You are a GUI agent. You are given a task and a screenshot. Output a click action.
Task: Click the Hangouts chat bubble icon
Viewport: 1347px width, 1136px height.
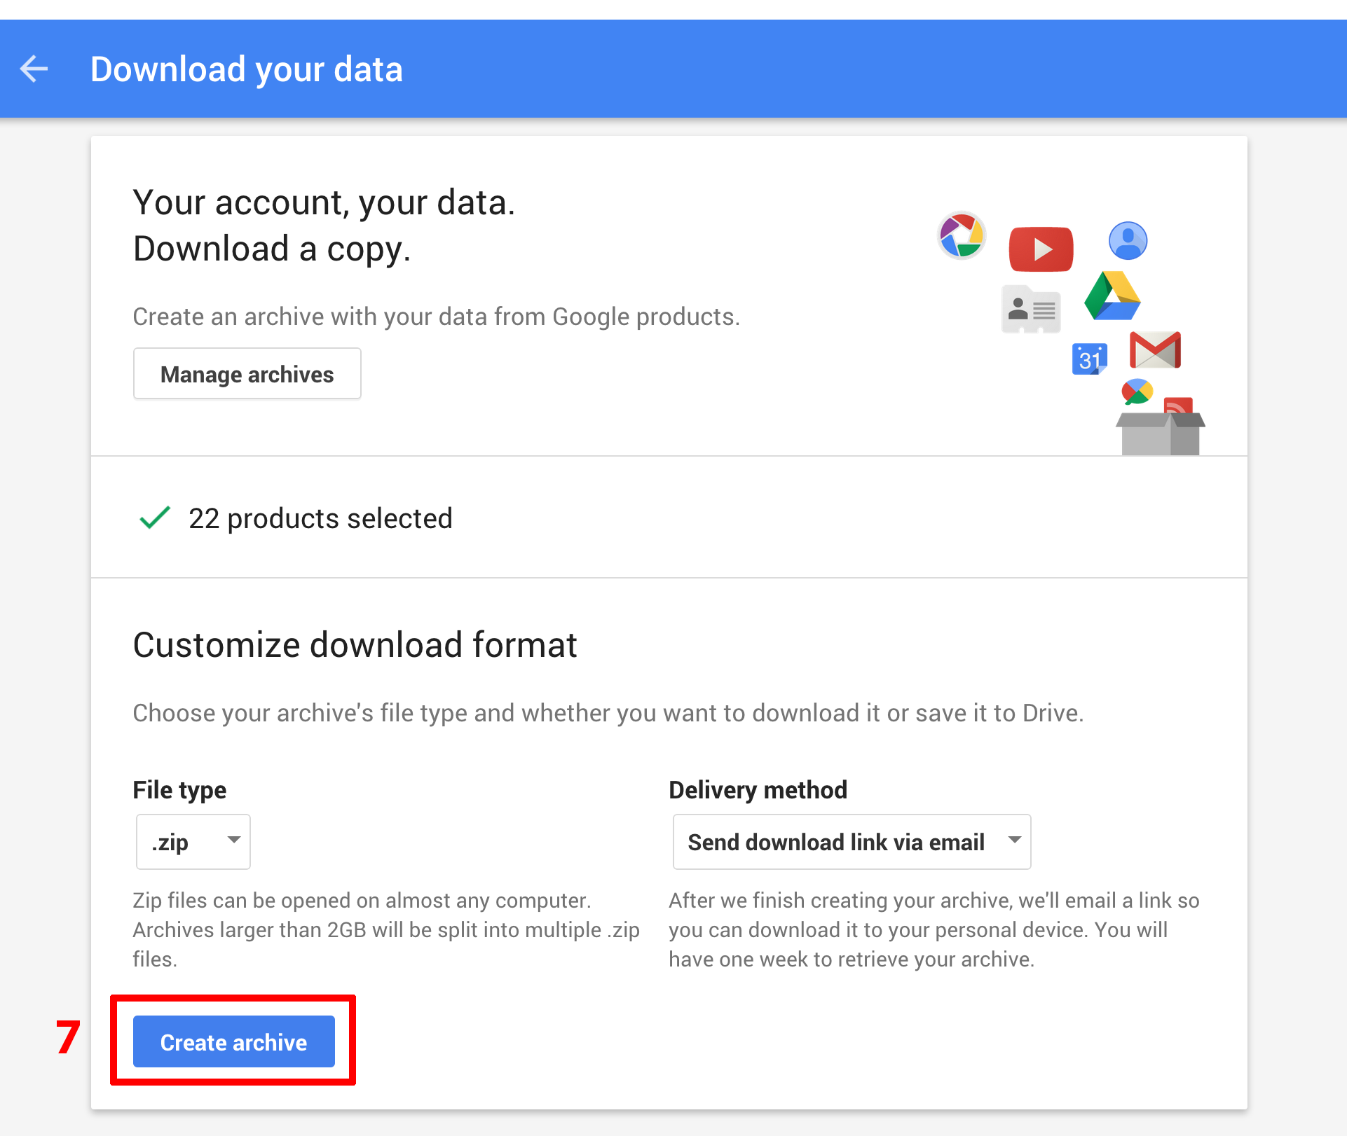click(1137, 392)
